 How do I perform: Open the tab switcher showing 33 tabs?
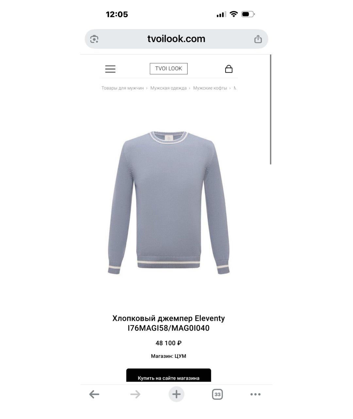coord(217,394)
